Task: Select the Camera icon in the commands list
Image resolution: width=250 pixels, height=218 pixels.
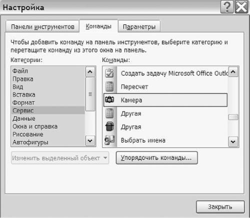Action: (x=109, y=99)
